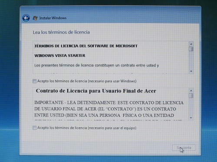Click up arrow of Microsoft license scrollbar
Viewport: 217px width, 162px height.
(191, 44)
